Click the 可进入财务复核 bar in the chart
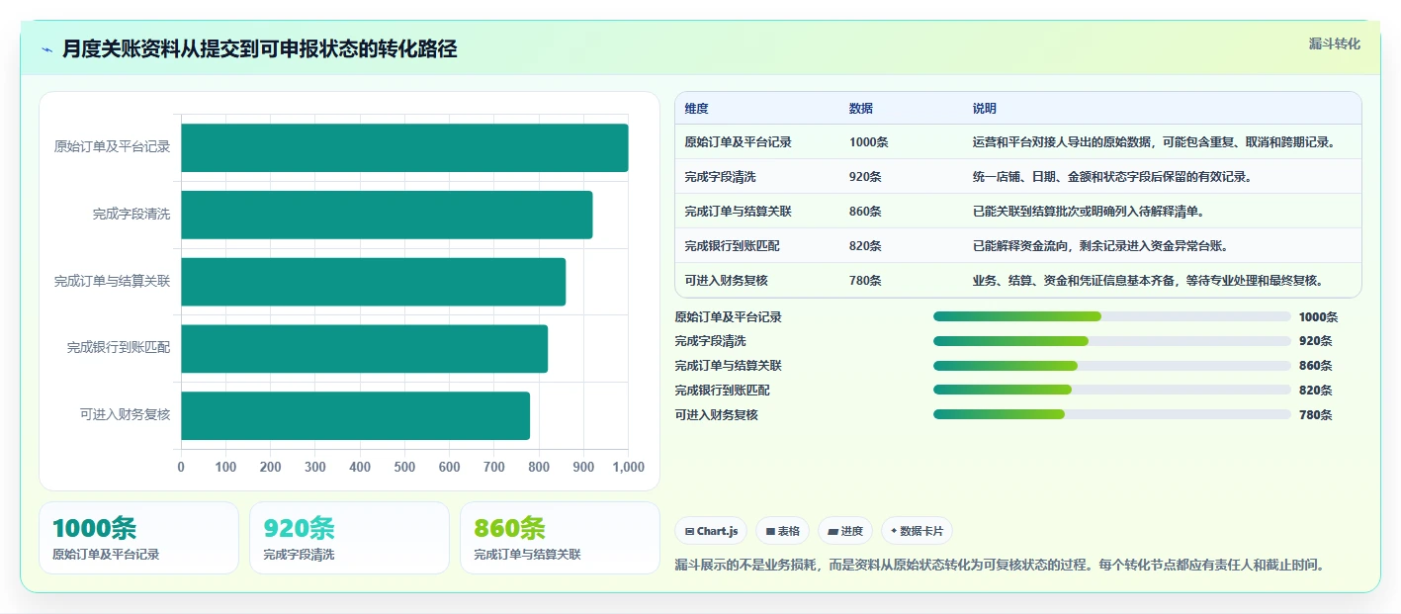 pos(355,416)
